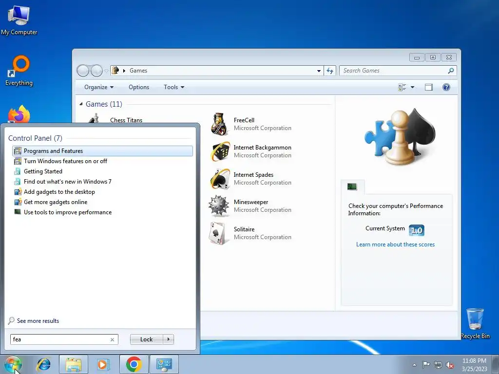
Task: Show hidden tray icons arrow
Action: coord(414,365)
